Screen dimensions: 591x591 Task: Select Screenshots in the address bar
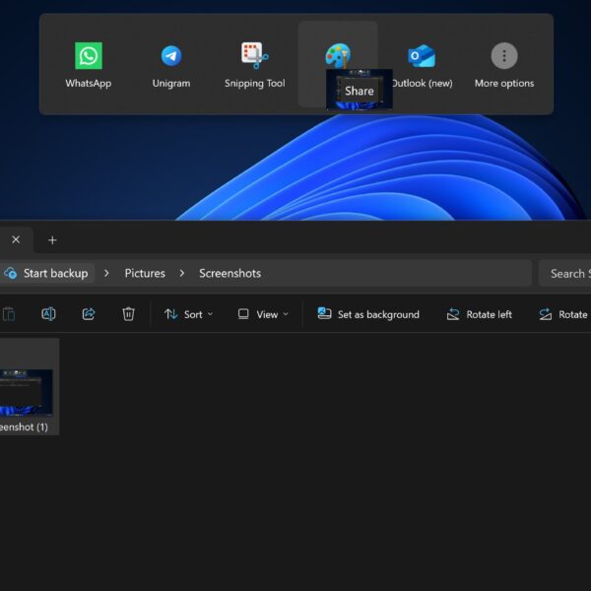(x=230, y=273)
